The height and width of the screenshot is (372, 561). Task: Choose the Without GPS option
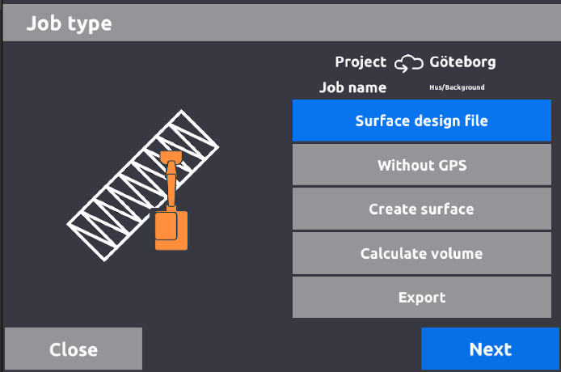(421, 166)
